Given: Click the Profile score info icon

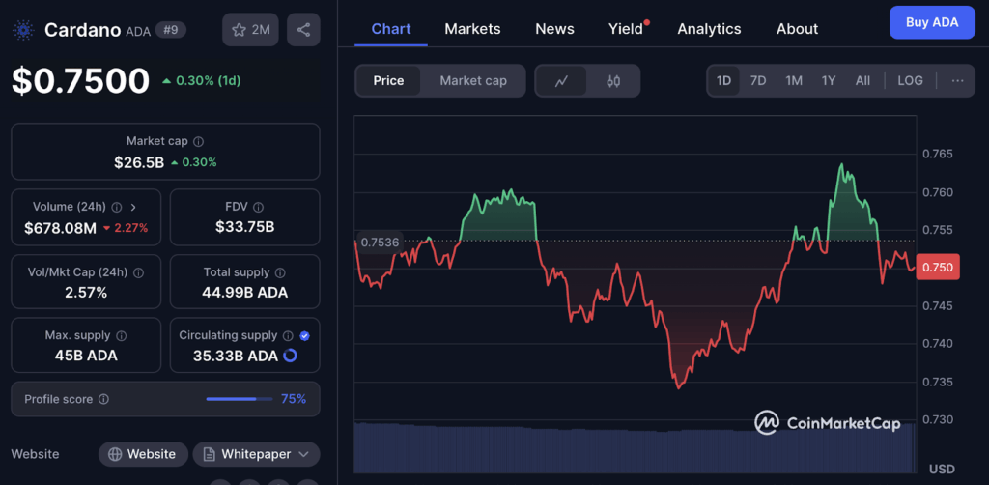Looking at the screenshot, I should pos(103,399).
